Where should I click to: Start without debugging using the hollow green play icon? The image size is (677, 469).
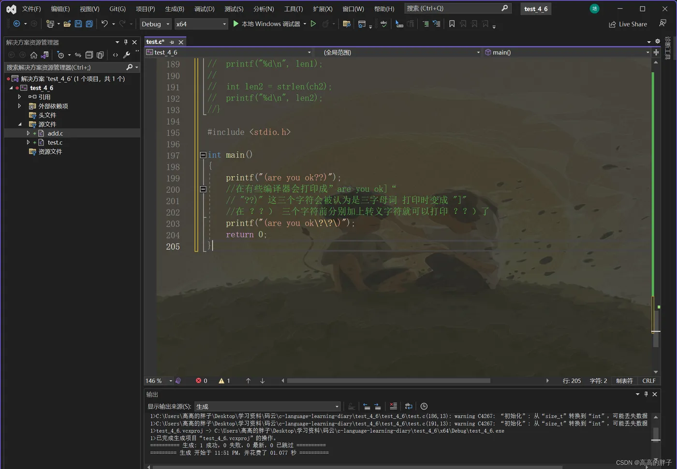[x=313, y=24]
